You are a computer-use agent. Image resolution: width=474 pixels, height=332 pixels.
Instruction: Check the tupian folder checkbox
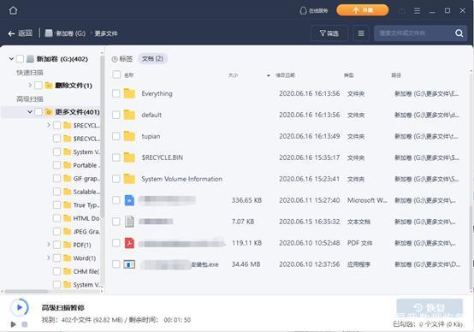(x=116, y=136)
